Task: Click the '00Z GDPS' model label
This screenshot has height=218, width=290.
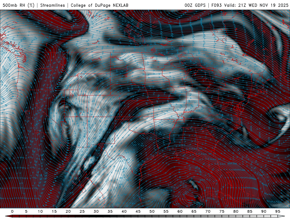Action: [195, 5]
